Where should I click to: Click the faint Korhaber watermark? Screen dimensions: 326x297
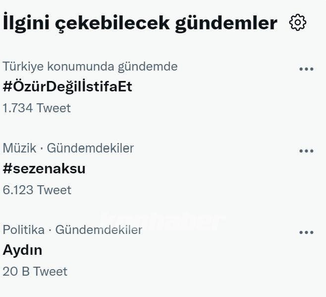(161, 220)
